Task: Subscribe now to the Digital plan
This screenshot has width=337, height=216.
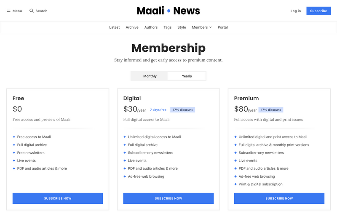Action: [168, 198]
